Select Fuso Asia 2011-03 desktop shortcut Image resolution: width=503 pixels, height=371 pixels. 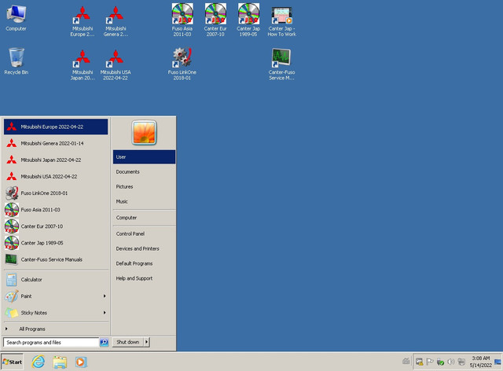pyautogui.click(x=182, y=20)
